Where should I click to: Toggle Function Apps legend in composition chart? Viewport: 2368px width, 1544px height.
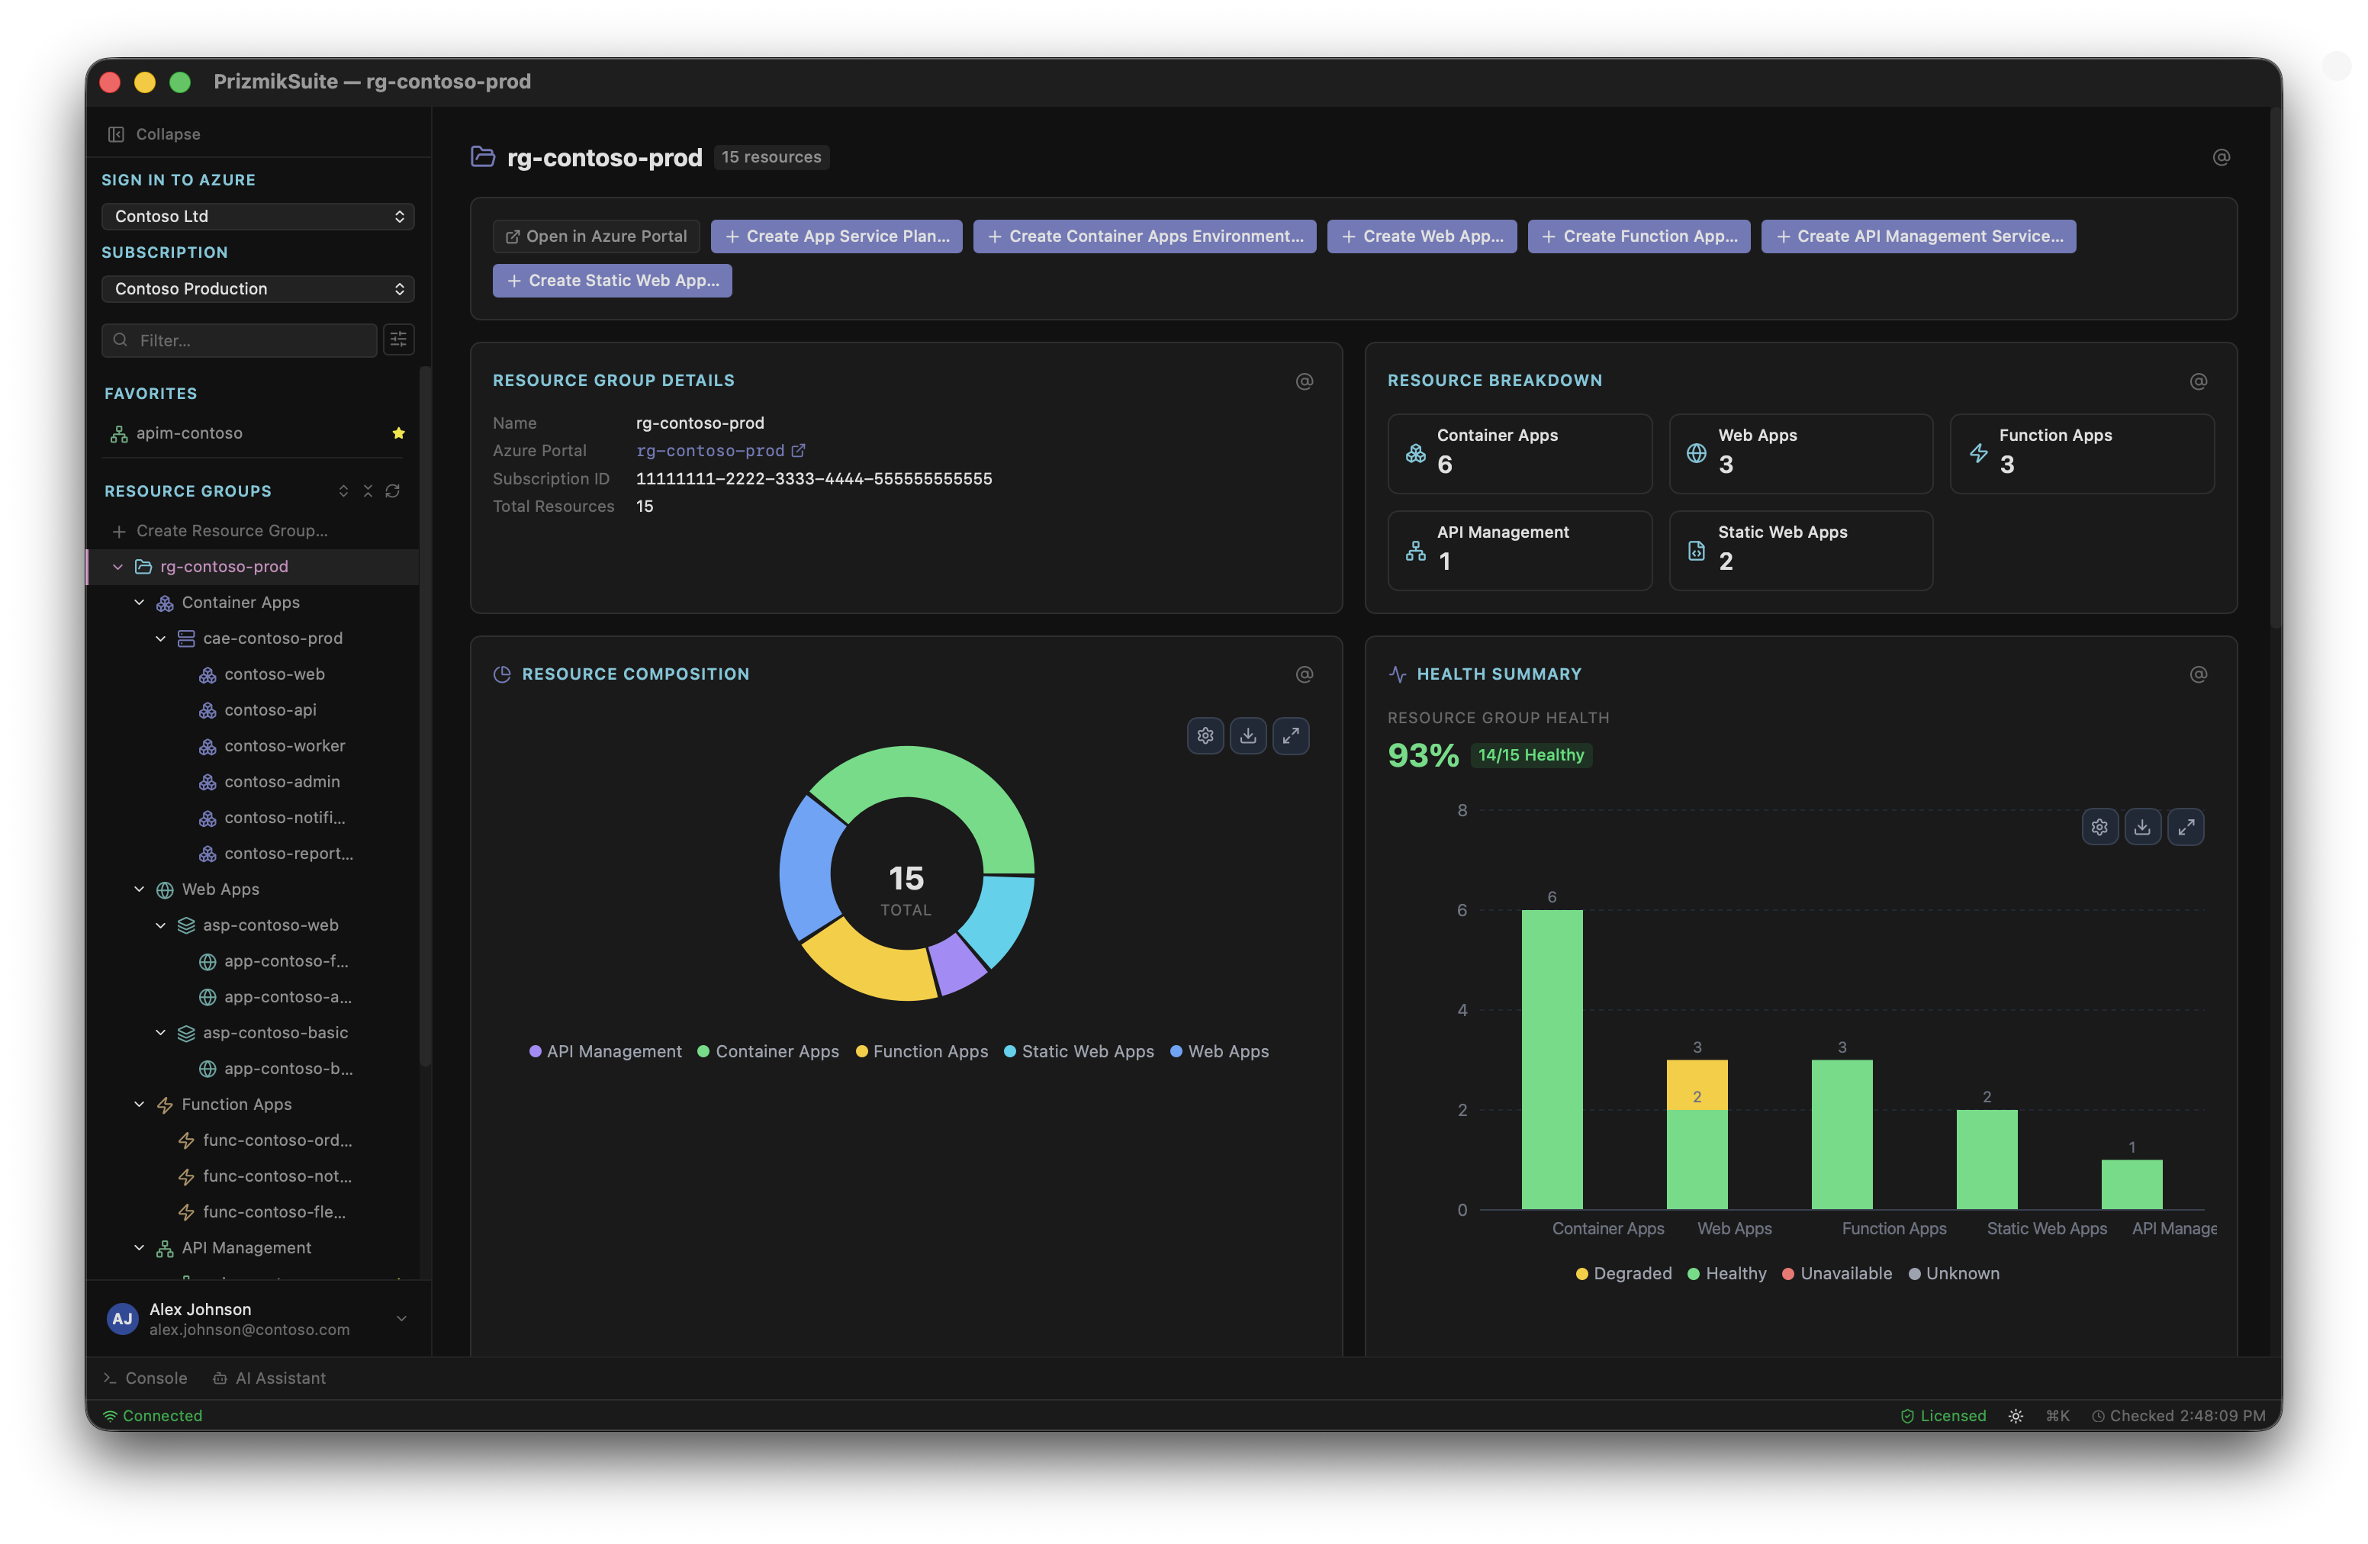point(922,1051)
